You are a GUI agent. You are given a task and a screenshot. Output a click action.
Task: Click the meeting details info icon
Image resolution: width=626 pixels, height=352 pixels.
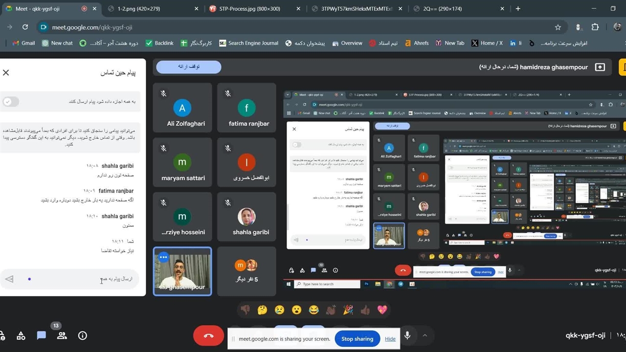[83, 336]
